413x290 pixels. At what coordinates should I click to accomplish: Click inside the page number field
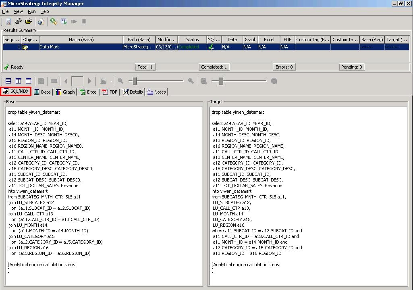pyautogui.click(x=77, y=81)
